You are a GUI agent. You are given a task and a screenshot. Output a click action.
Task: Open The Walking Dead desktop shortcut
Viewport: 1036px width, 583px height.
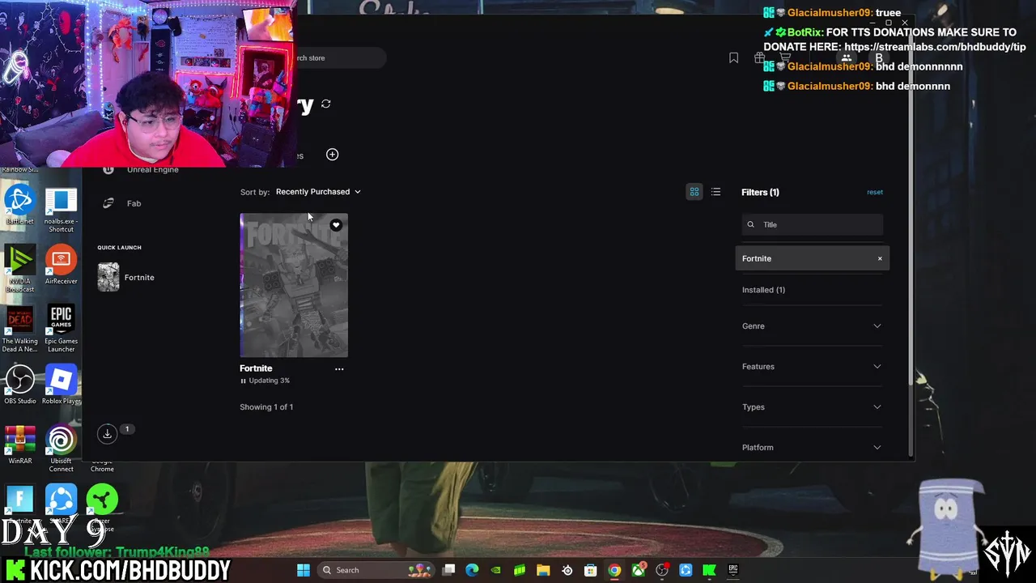point(20,329)
